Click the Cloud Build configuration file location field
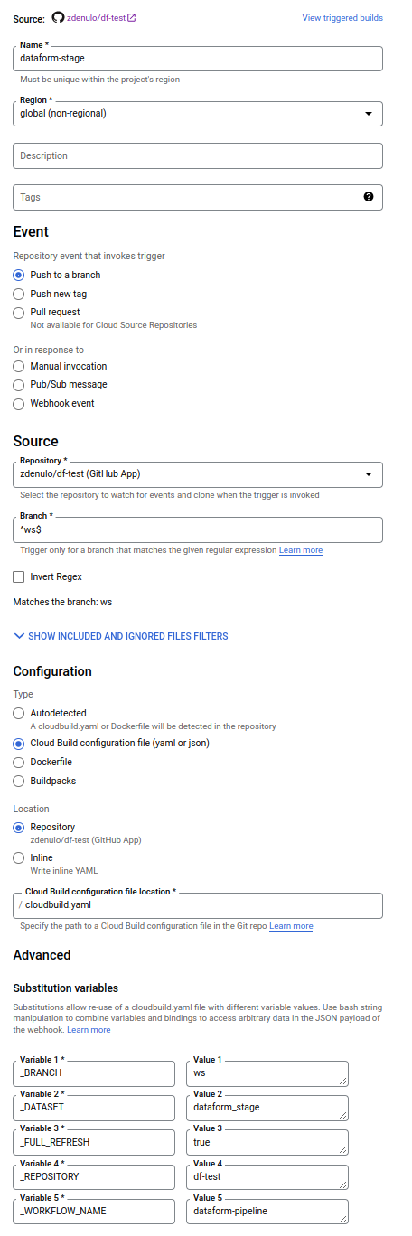This screenshot has height=1236, width=412. 198,904
